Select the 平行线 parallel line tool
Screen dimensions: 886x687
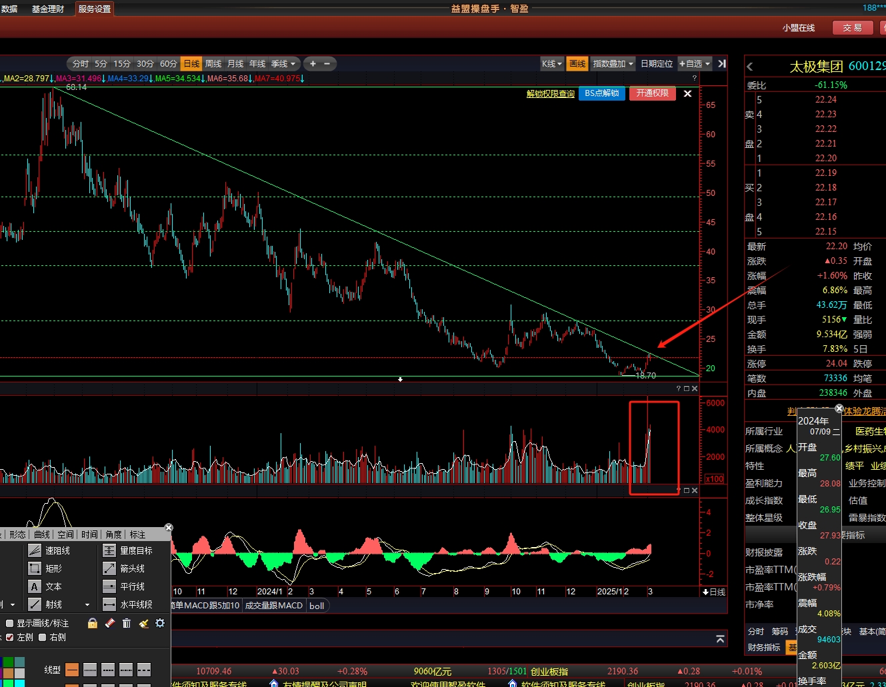[x=124, y=586]
